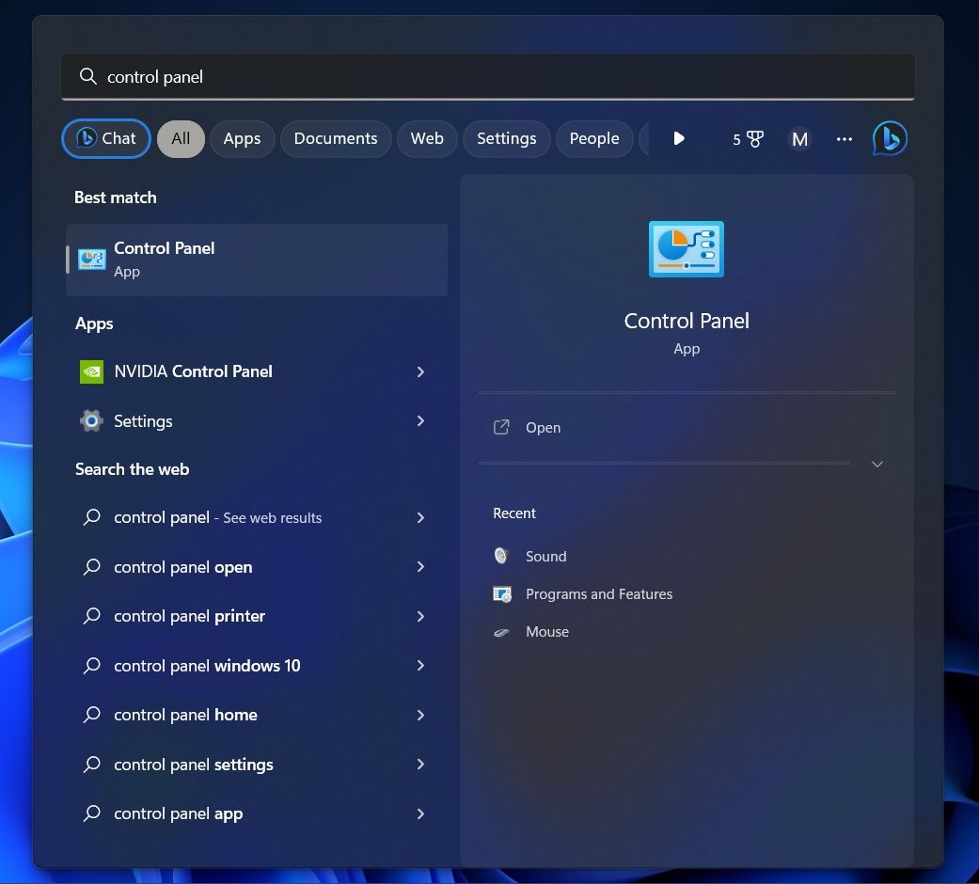
Task: Click search icon beside 'control panel printer'
Action: [x=92, y=616]
